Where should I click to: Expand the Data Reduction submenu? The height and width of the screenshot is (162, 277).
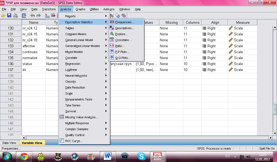click(x=84, y=87)
